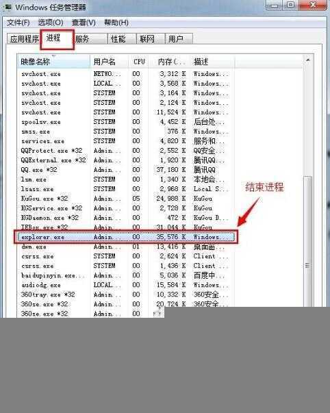Click the Local S description of lsass.exe
This screenshot has height=413, width=330.
tap(211, 189)
